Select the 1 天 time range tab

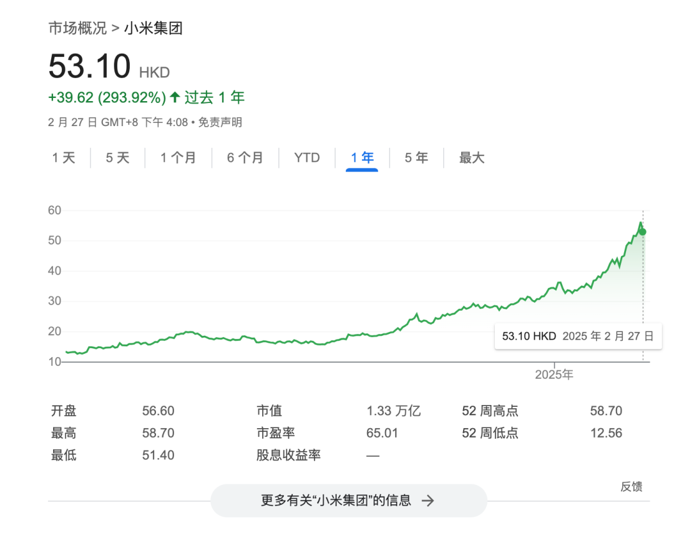pyautogui.click(x=64, y=158)
